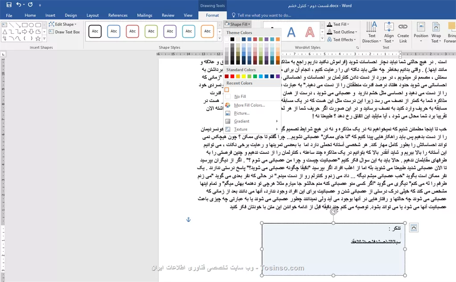Choose No Fill option
Image resolution: width=456 pixels, height=282 pixels.
tap(252, 97)
